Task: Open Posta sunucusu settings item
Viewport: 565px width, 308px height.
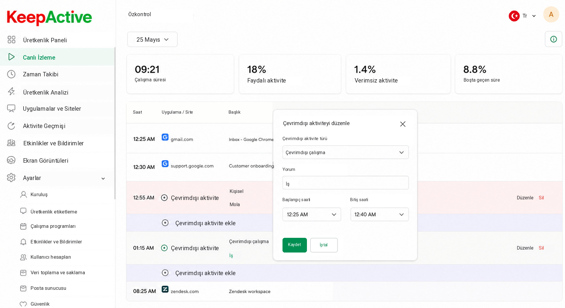Action: [x=48, y=288]
